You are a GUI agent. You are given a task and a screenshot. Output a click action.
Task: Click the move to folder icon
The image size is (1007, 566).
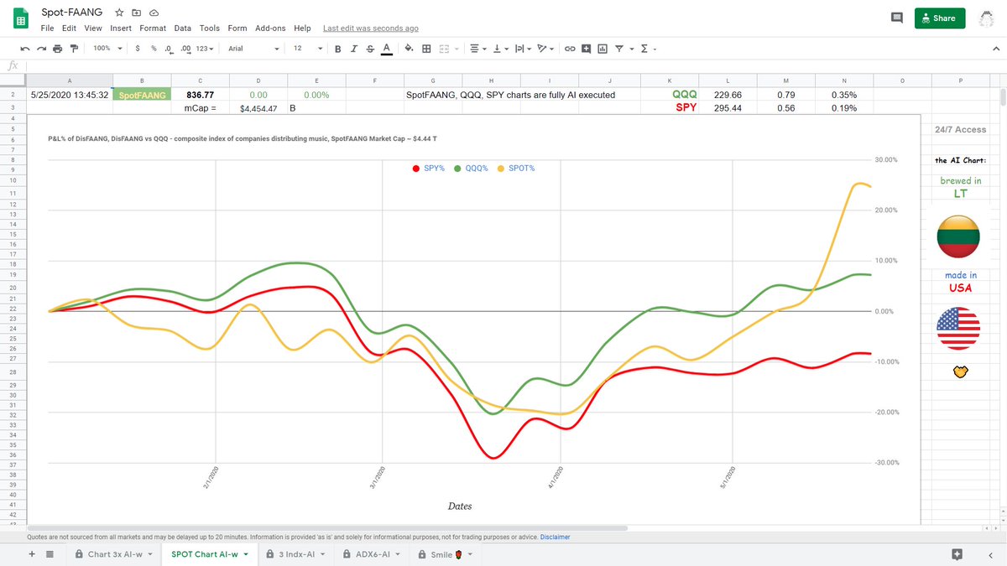137,14
